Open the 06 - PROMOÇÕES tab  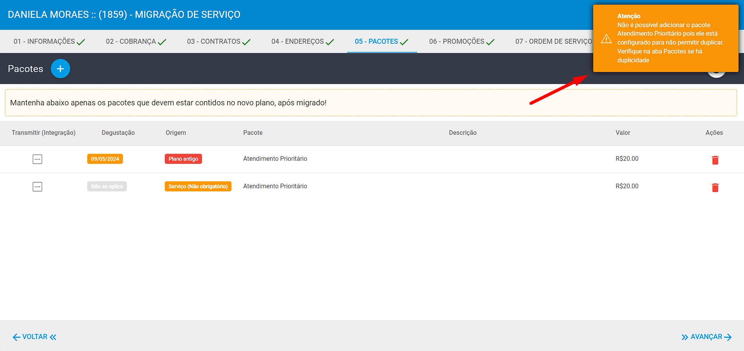click(x=462, y=41)
